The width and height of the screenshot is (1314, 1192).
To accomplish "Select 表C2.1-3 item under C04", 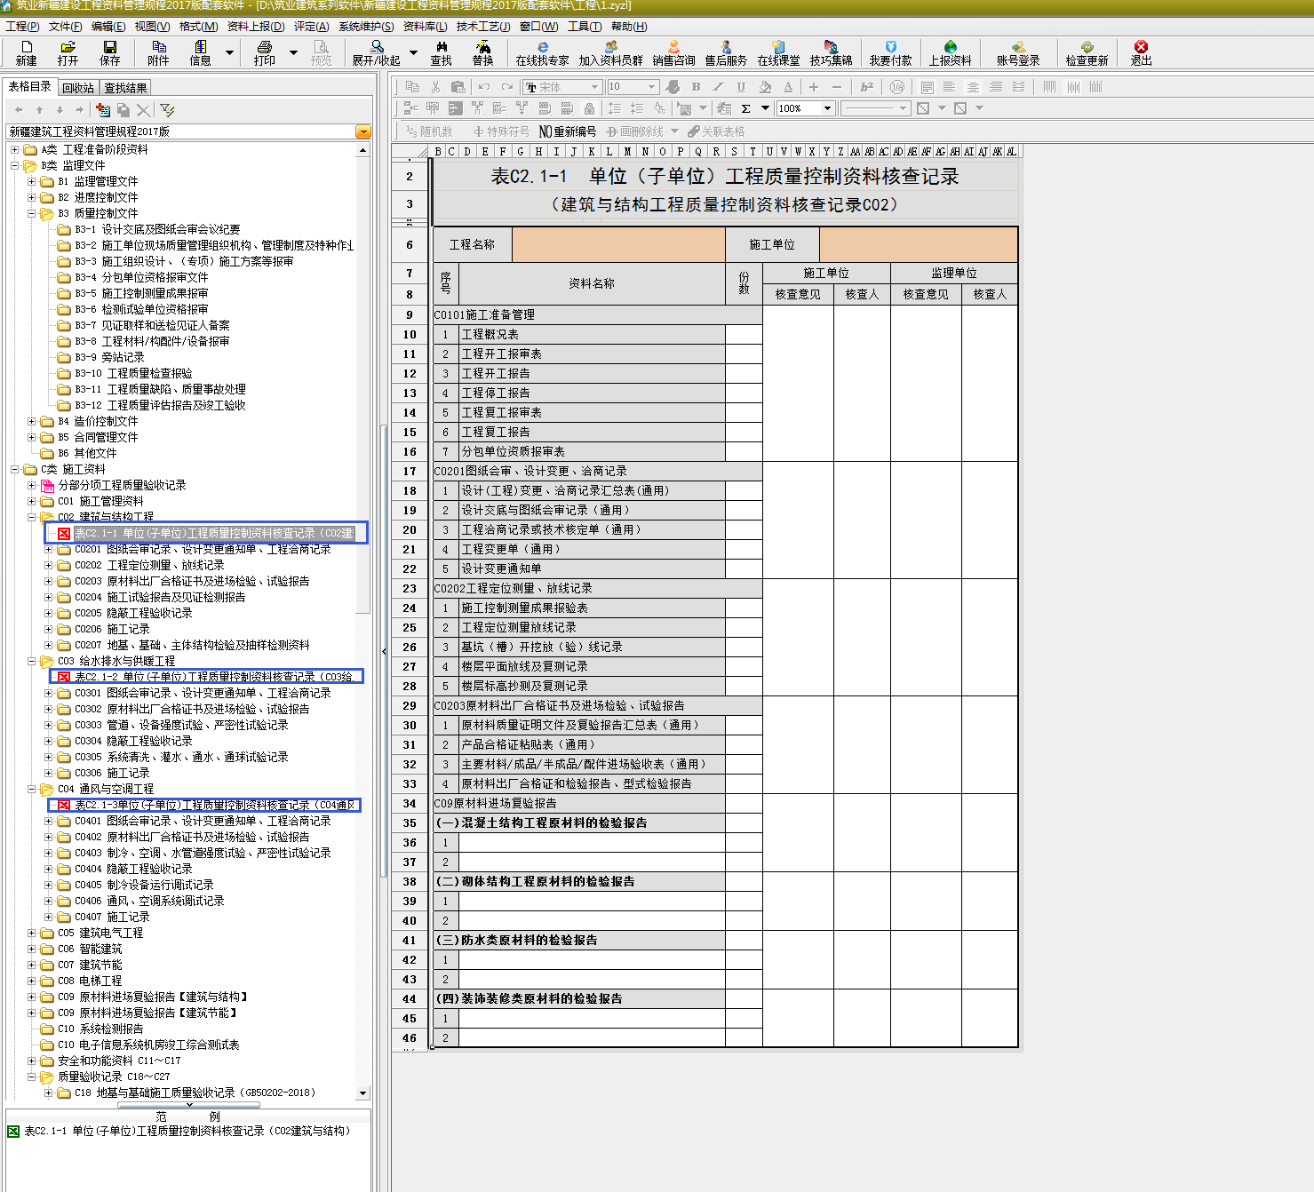I will 213,805.
